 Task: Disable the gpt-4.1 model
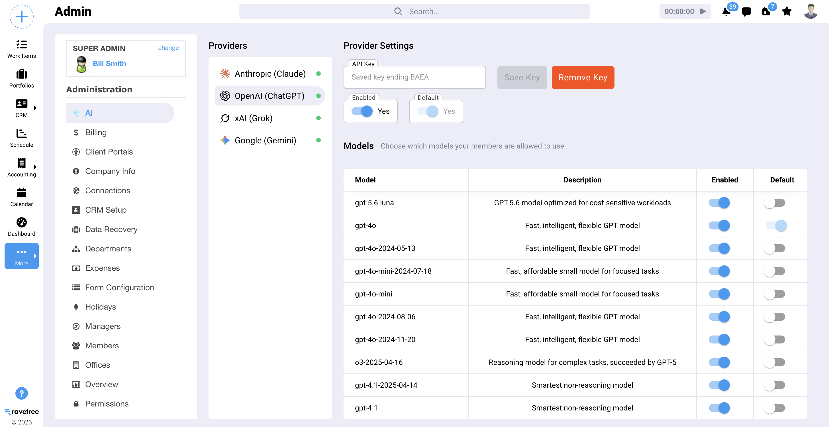(x=719, y=408)
